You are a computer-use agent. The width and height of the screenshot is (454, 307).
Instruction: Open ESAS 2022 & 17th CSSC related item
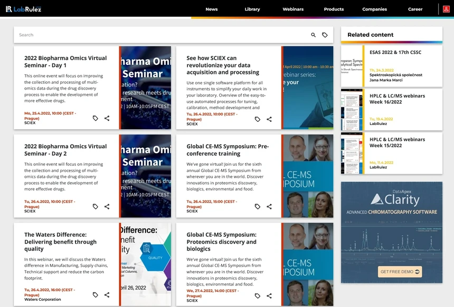(x=395, y=52)
